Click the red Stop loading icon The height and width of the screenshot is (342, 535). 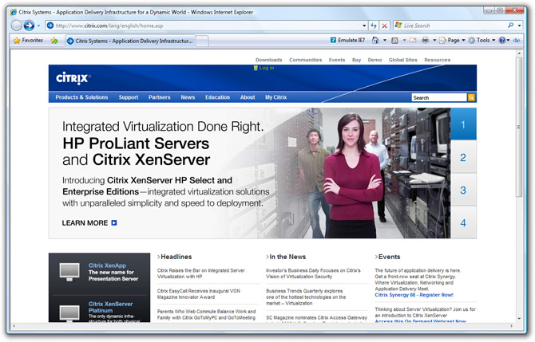coord(385,26)
